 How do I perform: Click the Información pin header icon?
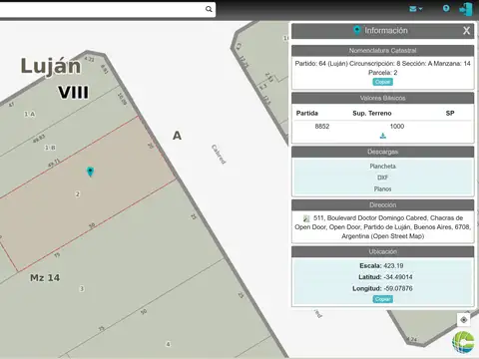tap(357, 30)
